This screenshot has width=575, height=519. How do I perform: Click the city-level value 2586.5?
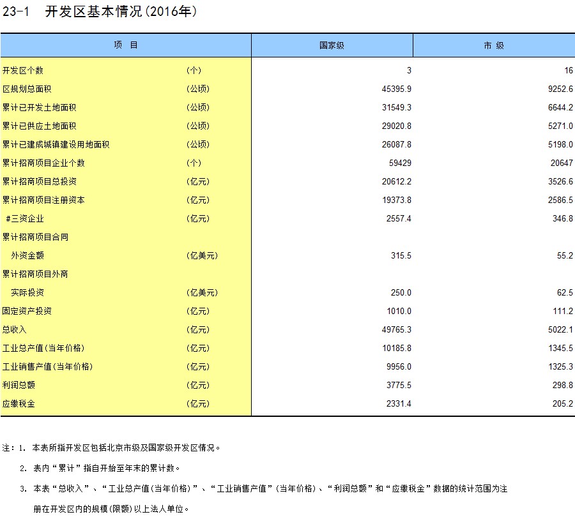click(560, 200)
